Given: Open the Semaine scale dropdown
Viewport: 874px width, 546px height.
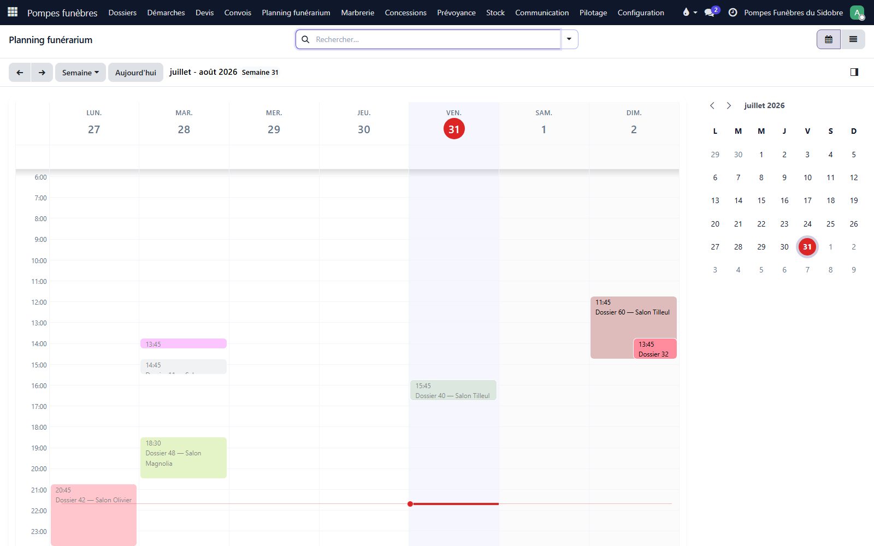Looking at the screenshot, I should (80, 72).
